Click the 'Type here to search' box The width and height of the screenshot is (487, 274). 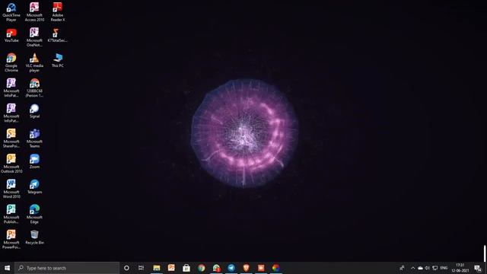[67, 268]
